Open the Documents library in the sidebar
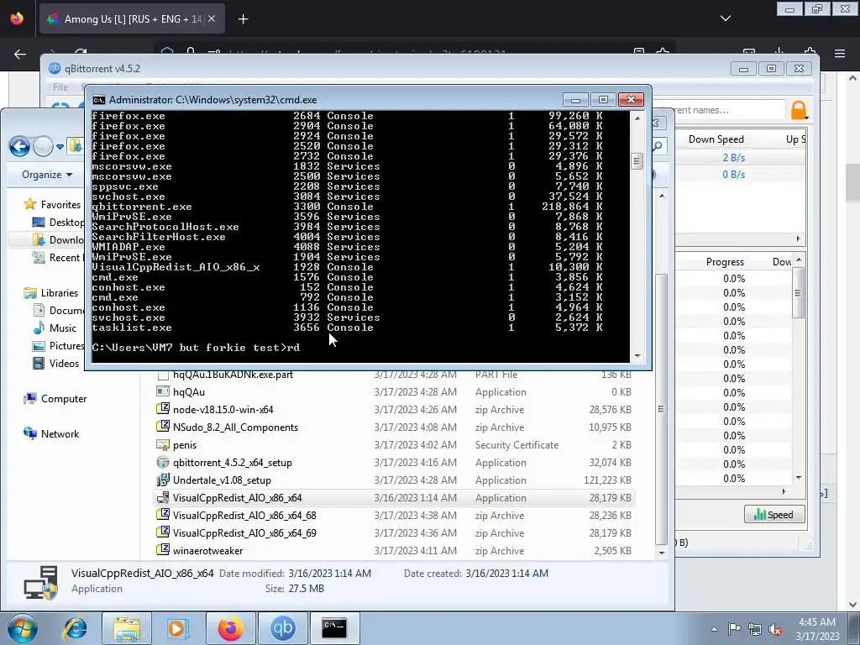The height and width of the screenshot is (645, 860). click(58, 311)
